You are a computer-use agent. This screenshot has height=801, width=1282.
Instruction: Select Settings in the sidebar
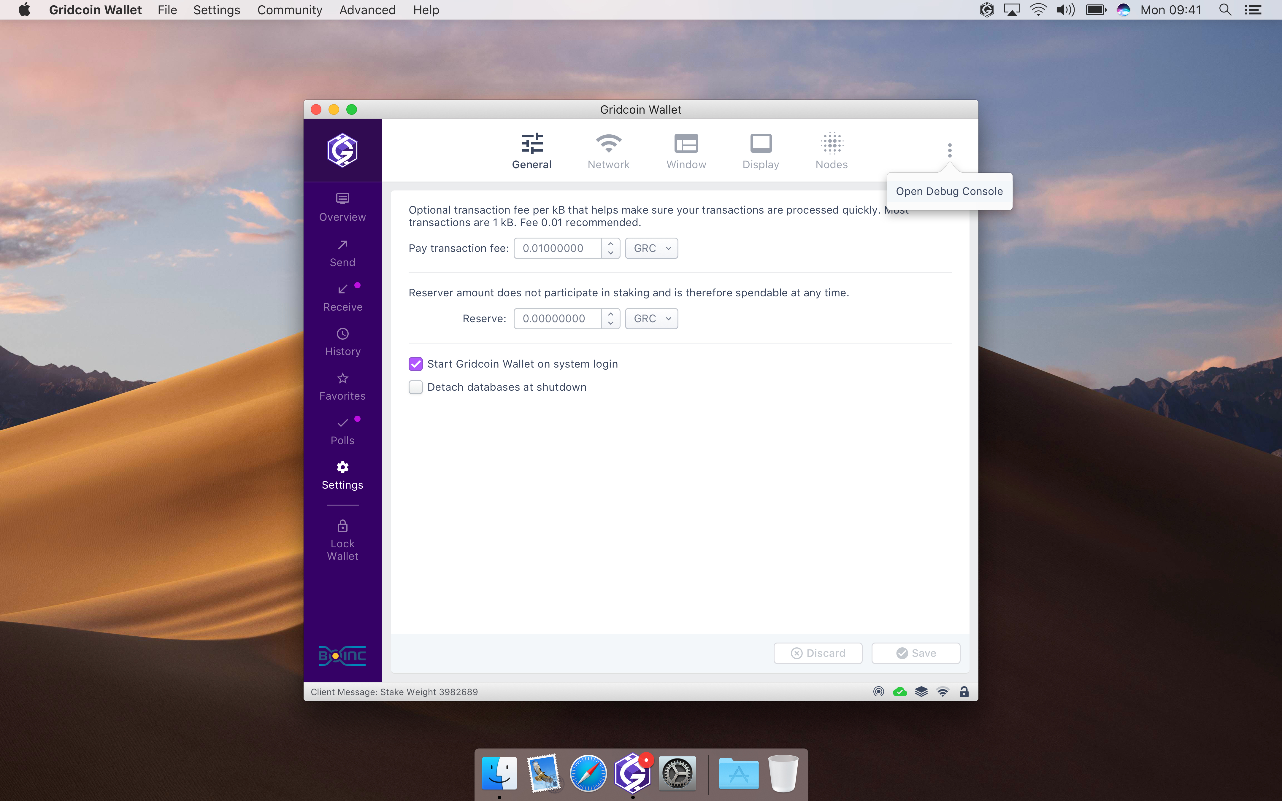[x=342, y=476]
